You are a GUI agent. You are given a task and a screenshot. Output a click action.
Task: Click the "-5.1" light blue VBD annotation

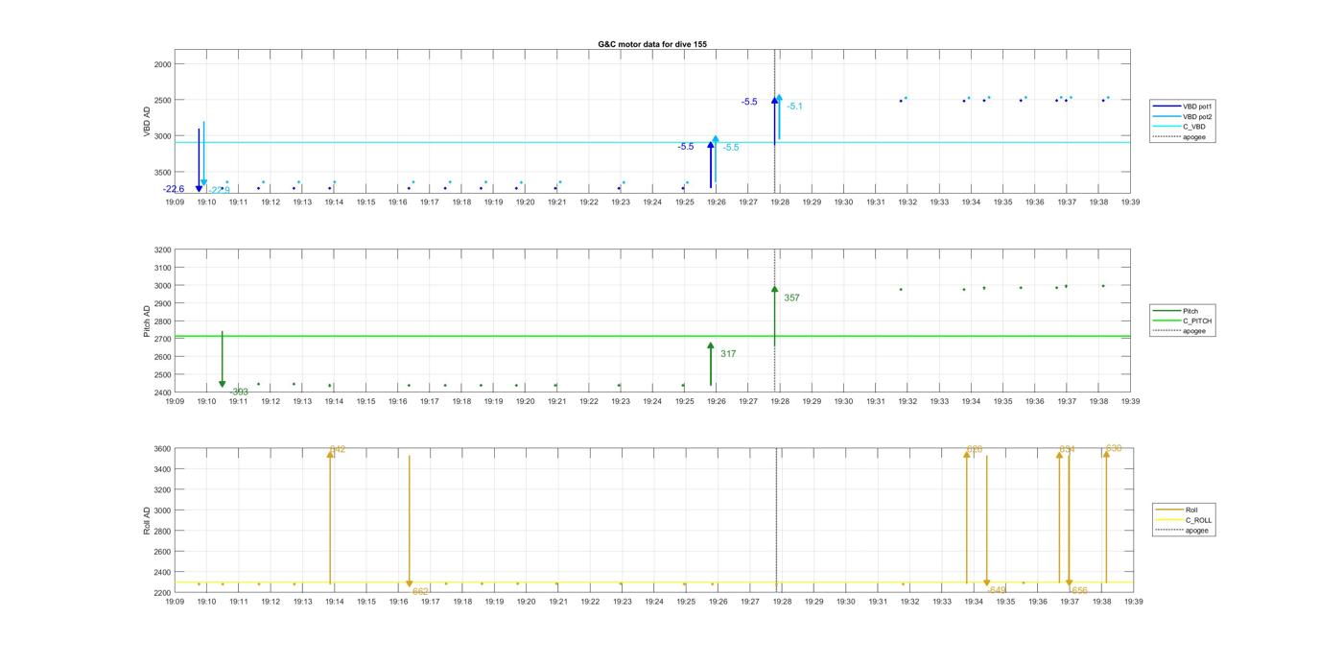pos(794,107)
